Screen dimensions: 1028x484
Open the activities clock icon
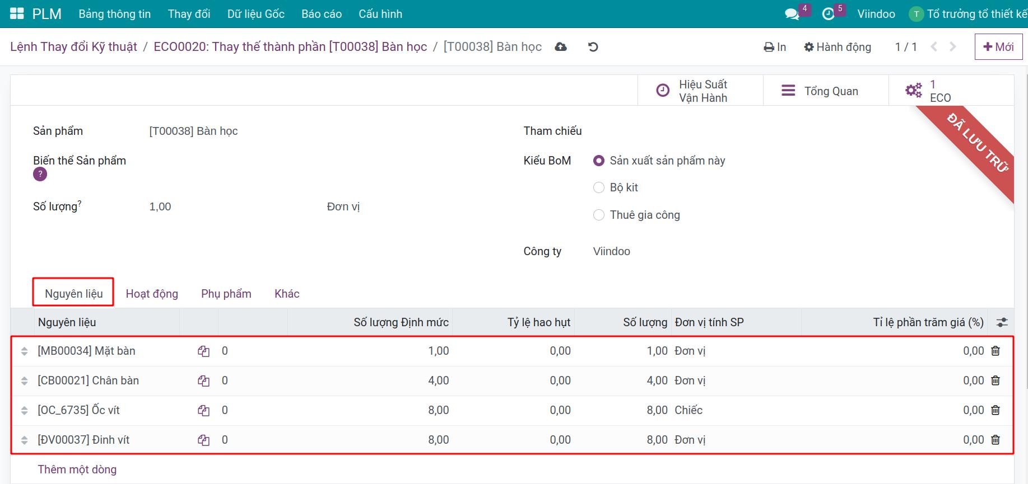tap(828, 14)
